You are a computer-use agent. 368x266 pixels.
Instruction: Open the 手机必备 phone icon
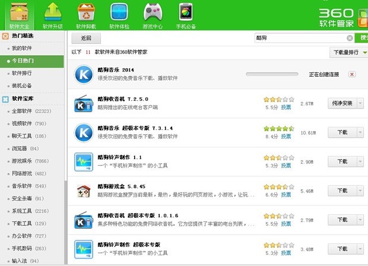click(x=186, y=12)
